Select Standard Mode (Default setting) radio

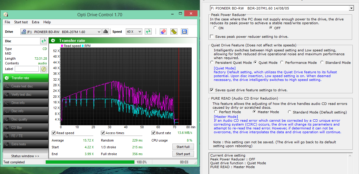(x=290, y=112)
